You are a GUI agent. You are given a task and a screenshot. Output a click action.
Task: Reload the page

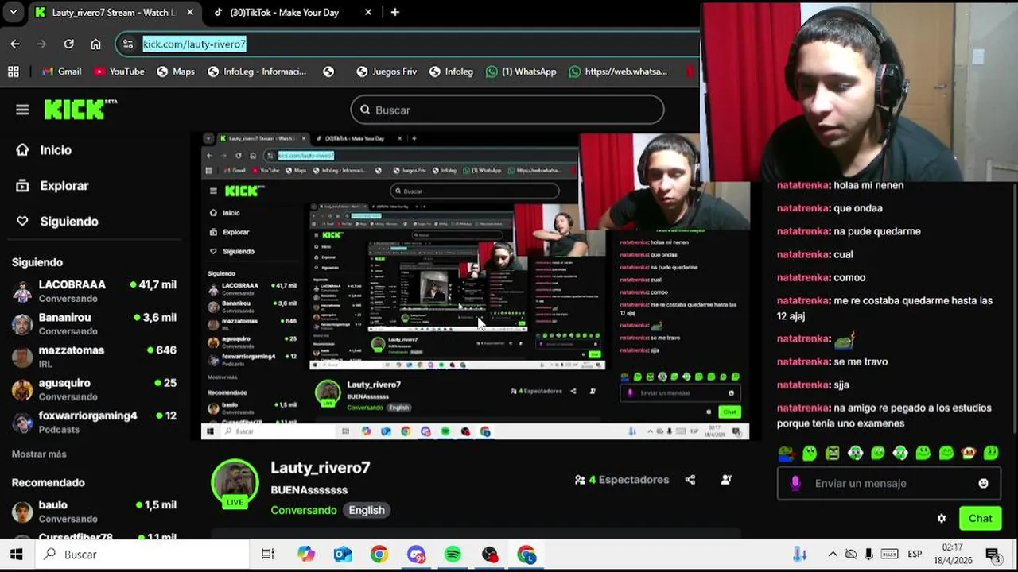(x=68, y=44)
